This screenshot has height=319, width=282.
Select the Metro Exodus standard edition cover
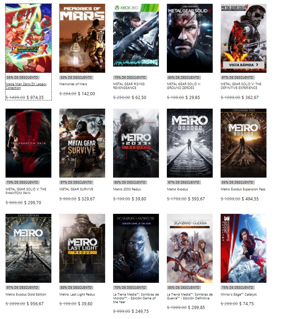(x=190, y=143)
